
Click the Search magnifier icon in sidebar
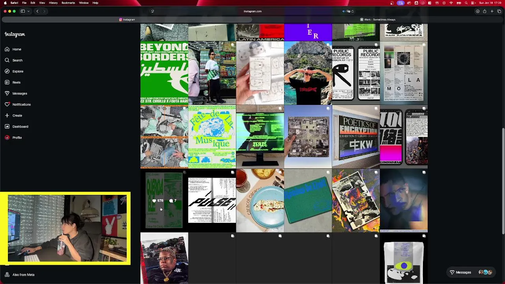(x=7, y=60)
